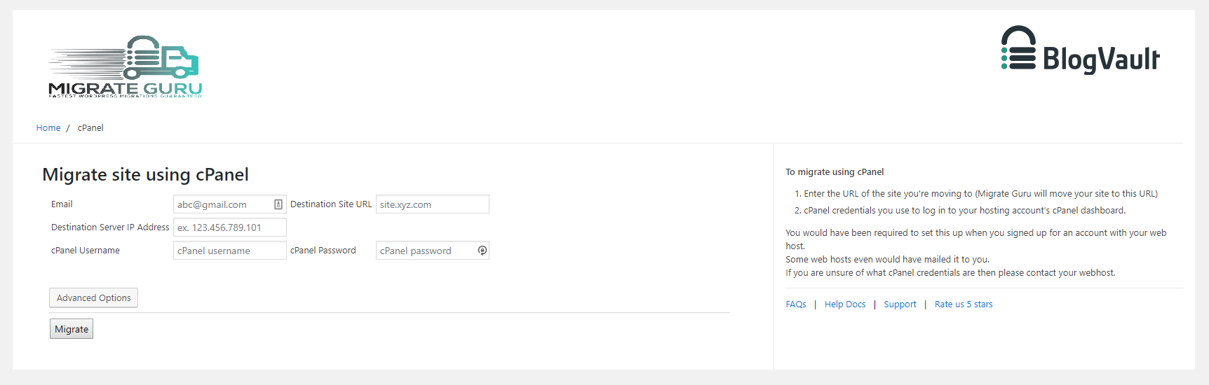Click the Migrate button
The width and height of the screenshot is (1209, 385).
pyautogui.click(x=72, y=329)
